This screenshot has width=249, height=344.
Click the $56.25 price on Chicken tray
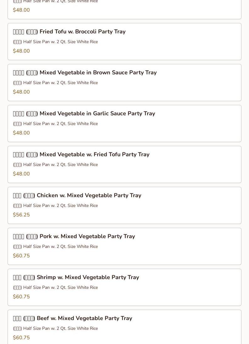[x=21, y=215]
